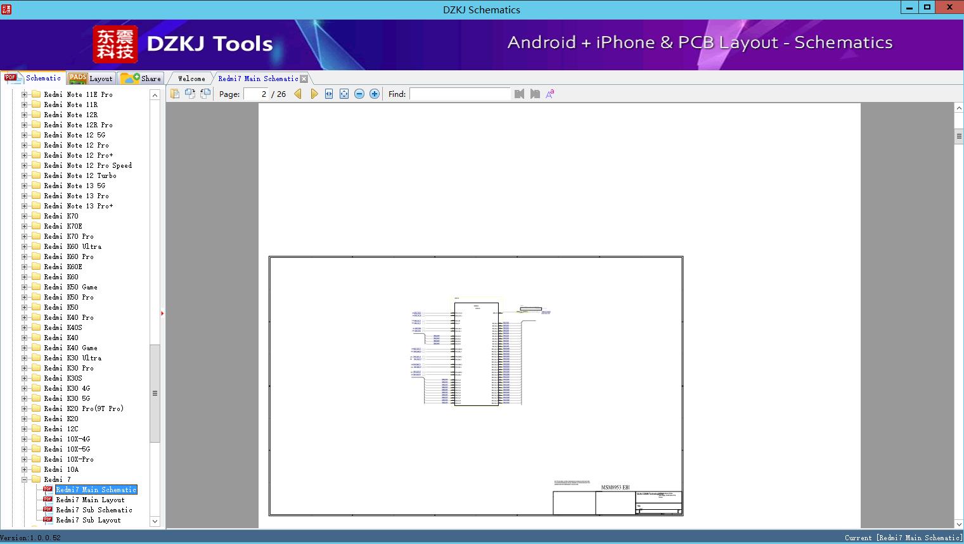Image resolution: width=964 pixels, height=544 pixels.
Task: Open the Share tab
Action: 141,79
